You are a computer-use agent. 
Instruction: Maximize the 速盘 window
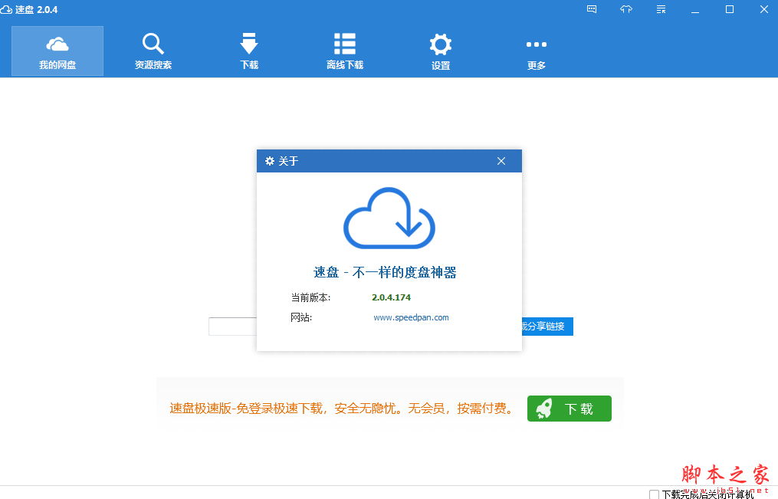(730, 9)
